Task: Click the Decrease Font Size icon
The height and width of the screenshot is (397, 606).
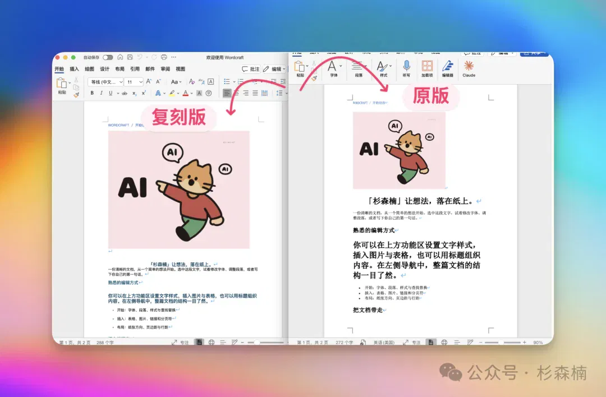Action: pos(158,81)
